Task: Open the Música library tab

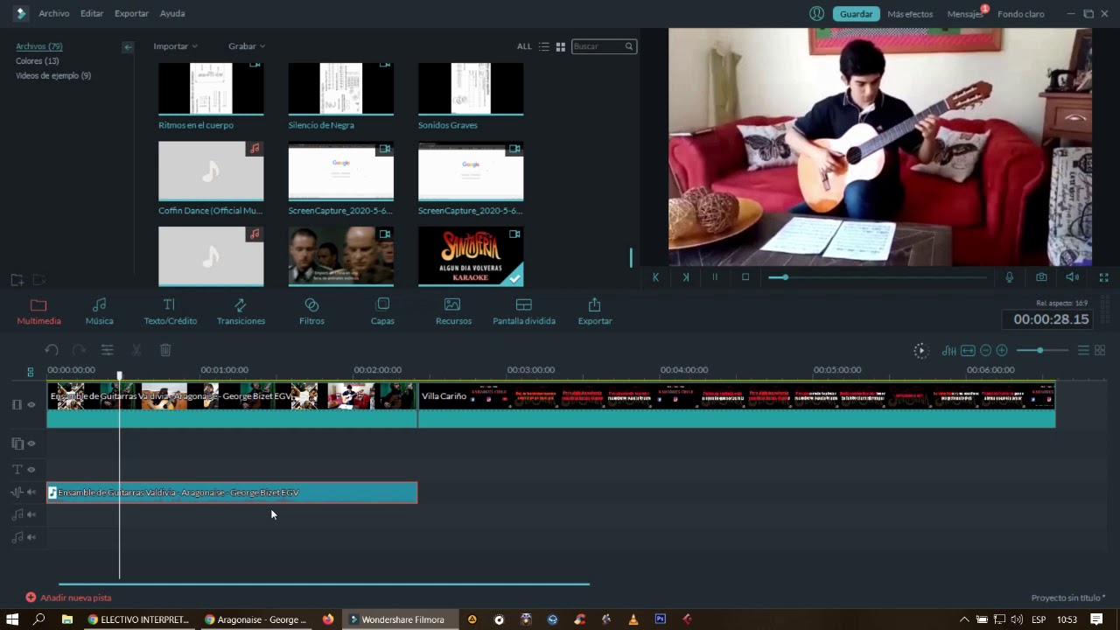Action: click(99, 311)
